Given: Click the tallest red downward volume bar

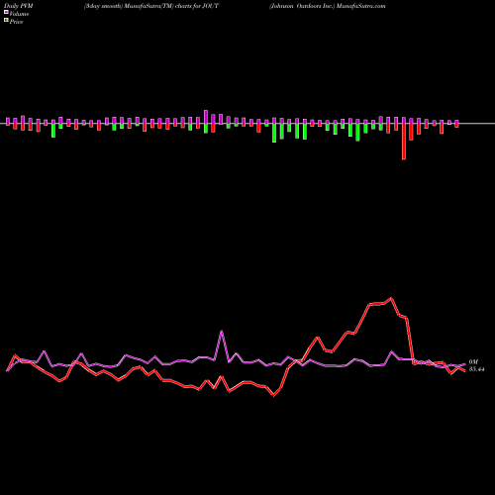Looking at the screenshot, I should tap(404, 142).
